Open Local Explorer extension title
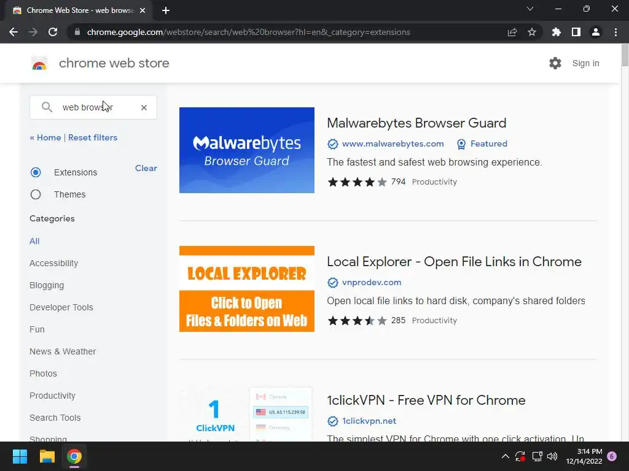 pos(454,261)
